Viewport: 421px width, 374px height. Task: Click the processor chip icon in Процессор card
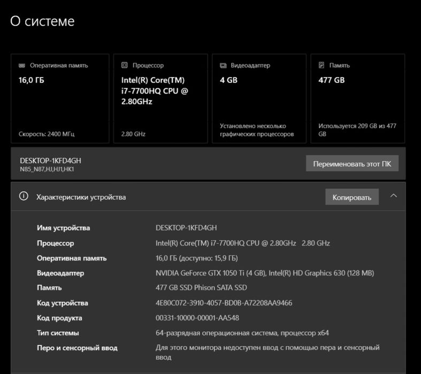click(124, 65)
